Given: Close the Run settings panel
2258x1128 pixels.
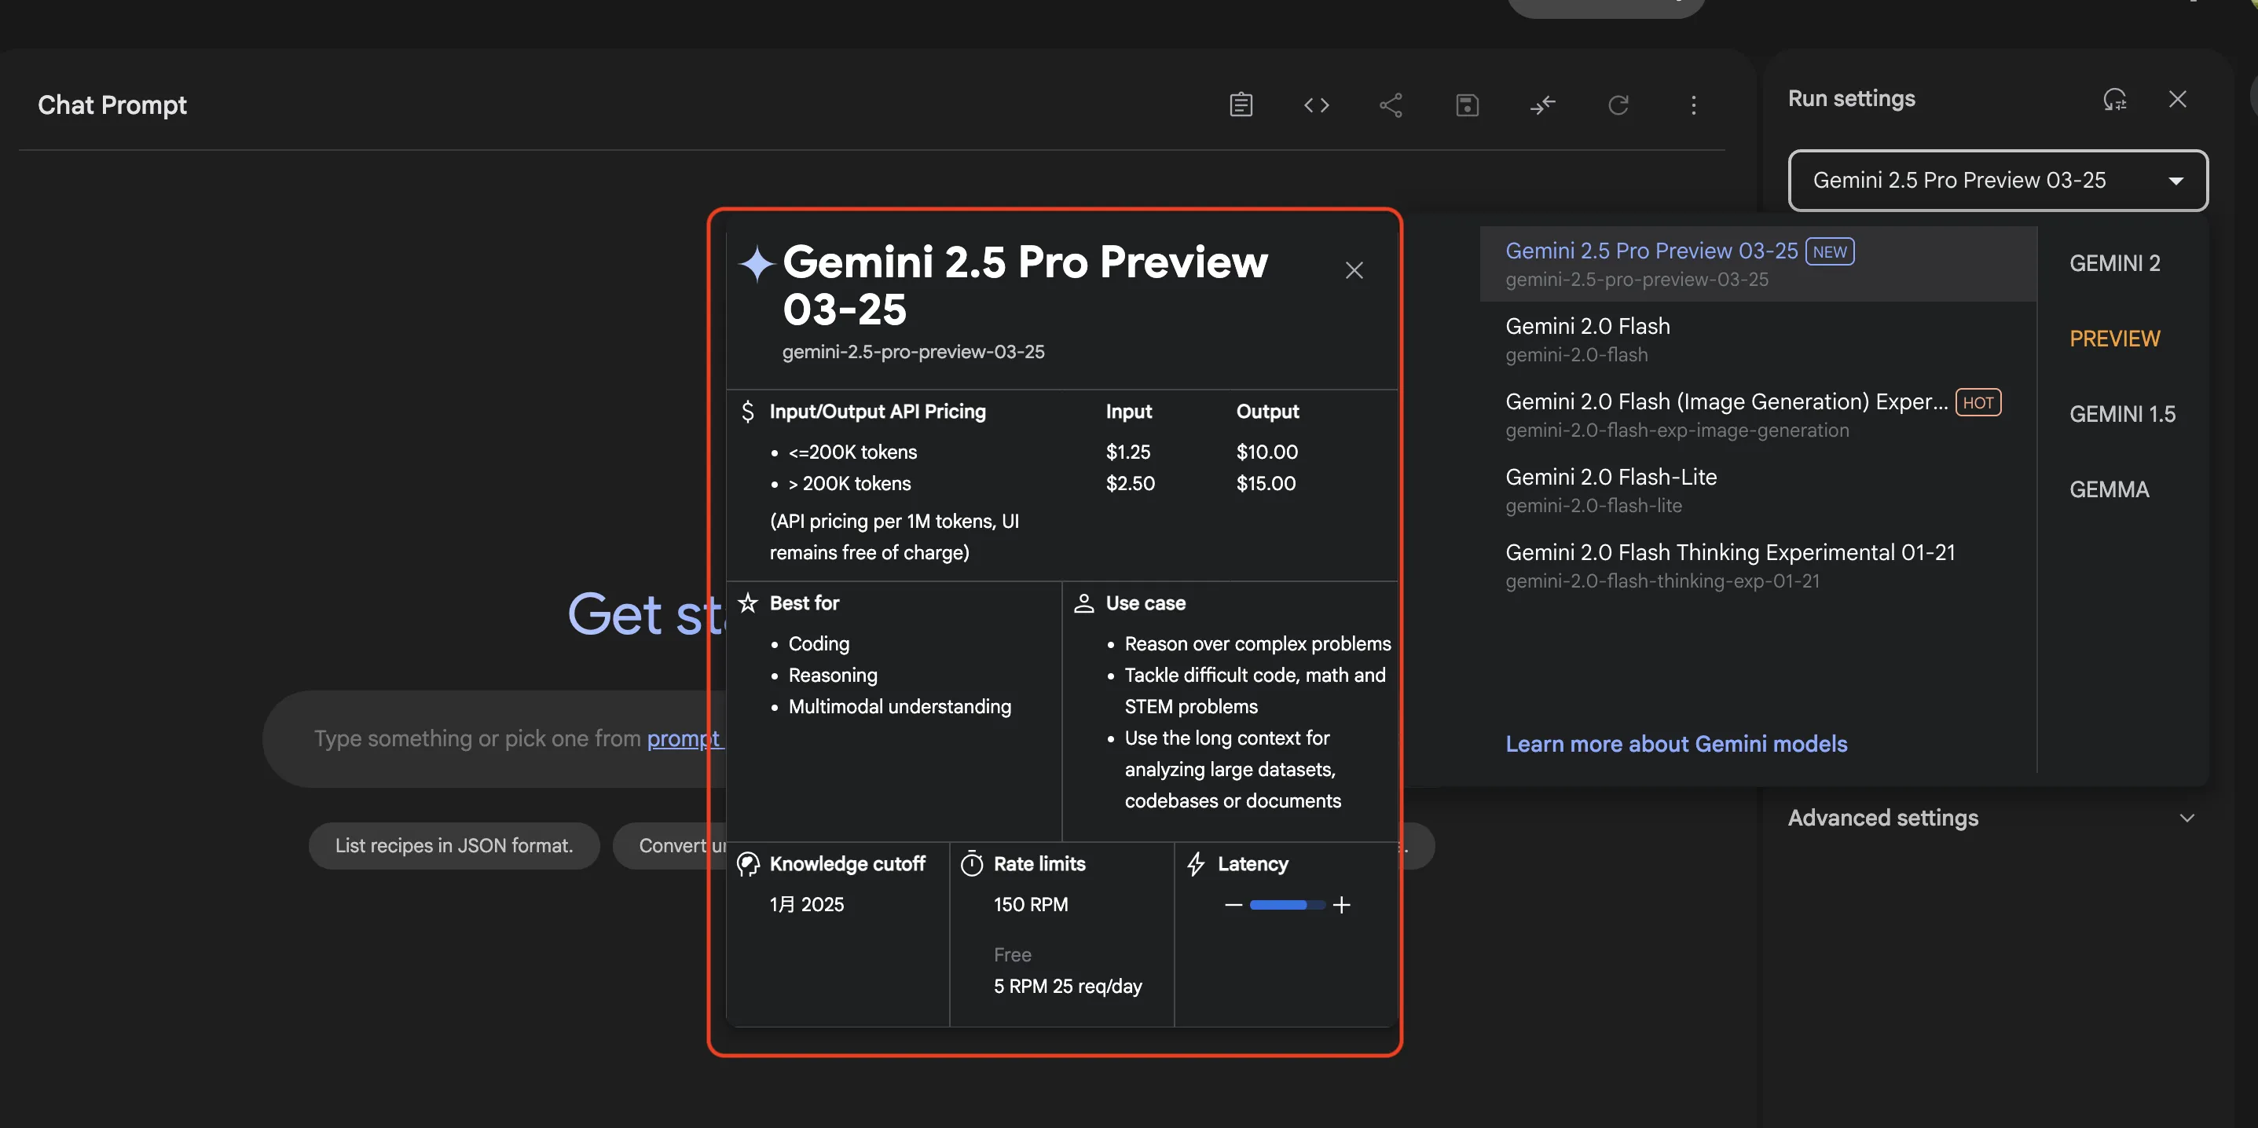Looking at the screenshot, I should [x=2177, y=99].
